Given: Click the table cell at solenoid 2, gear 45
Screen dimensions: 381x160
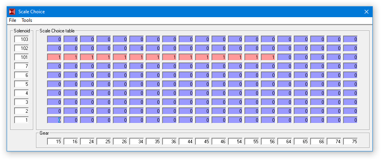Looking at the screenshot, I should (202, 111).
